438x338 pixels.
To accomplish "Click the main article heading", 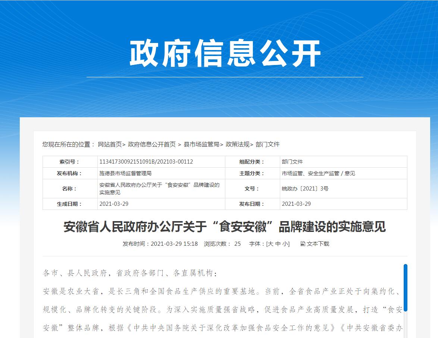I will pyautogui.click(x=225, y=226).
